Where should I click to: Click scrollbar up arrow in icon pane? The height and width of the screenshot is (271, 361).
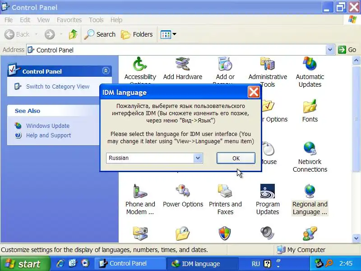pyautogui.click(x=356, y=61)
